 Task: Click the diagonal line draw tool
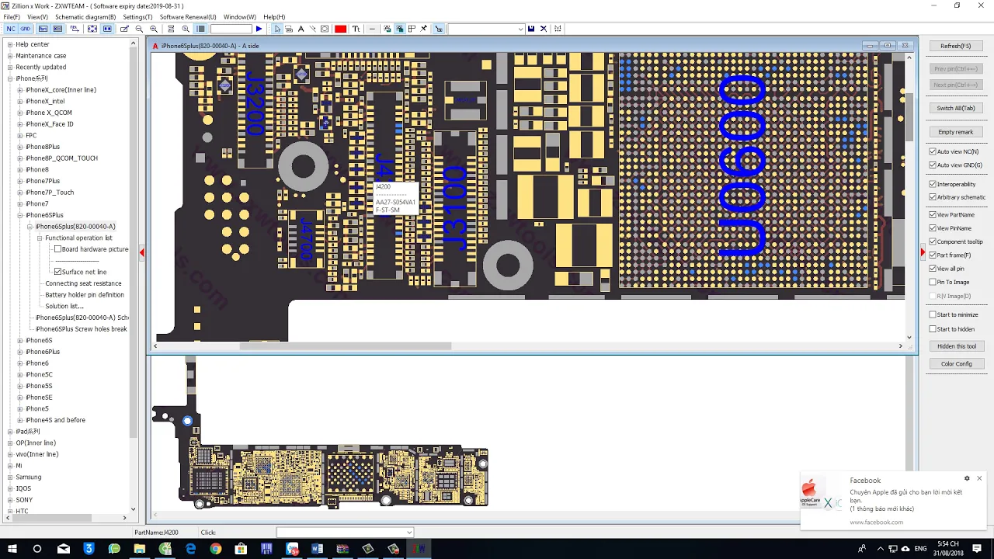click(312, 29)
